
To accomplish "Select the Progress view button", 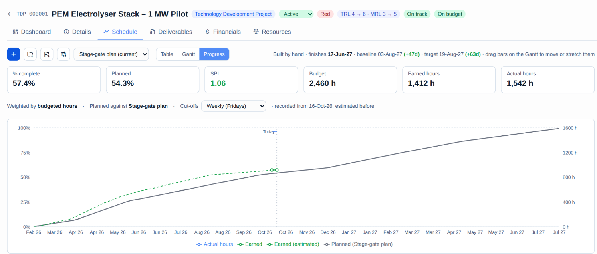I will tap(214, 54).
